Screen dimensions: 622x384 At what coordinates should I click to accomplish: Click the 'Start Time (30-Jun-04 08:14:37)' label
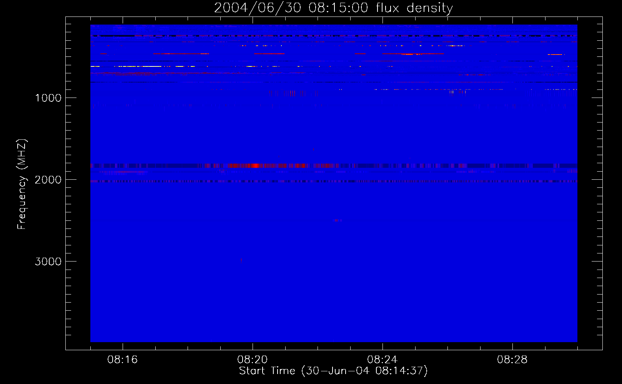click(x=333, y=371)
